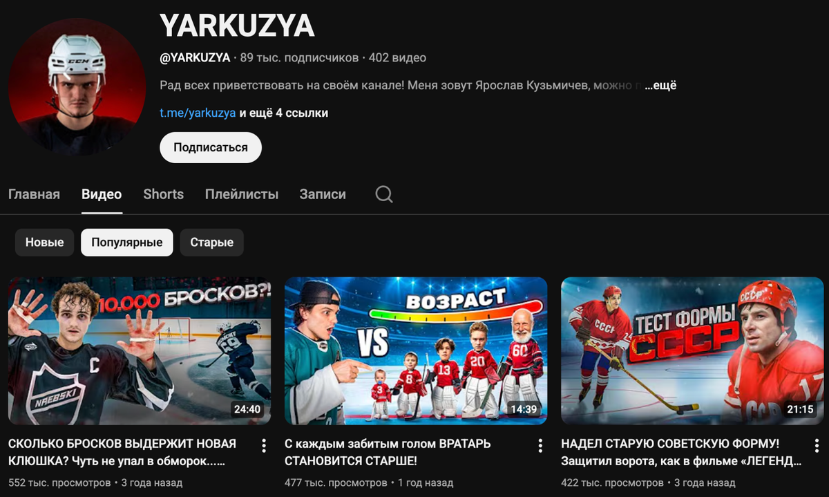Click the 402 видео count
The width and height of the screenshot is (829, 497).
(398, 58)
